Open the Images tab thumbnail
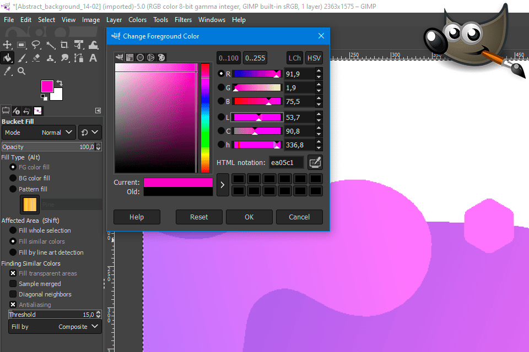Viewport: 529px width, 352px height. tap(38, 111)
